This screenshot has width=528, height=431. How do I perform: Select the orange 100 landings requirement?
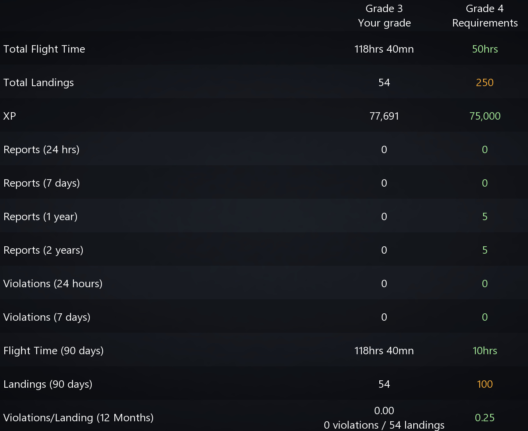coord(485,384)
